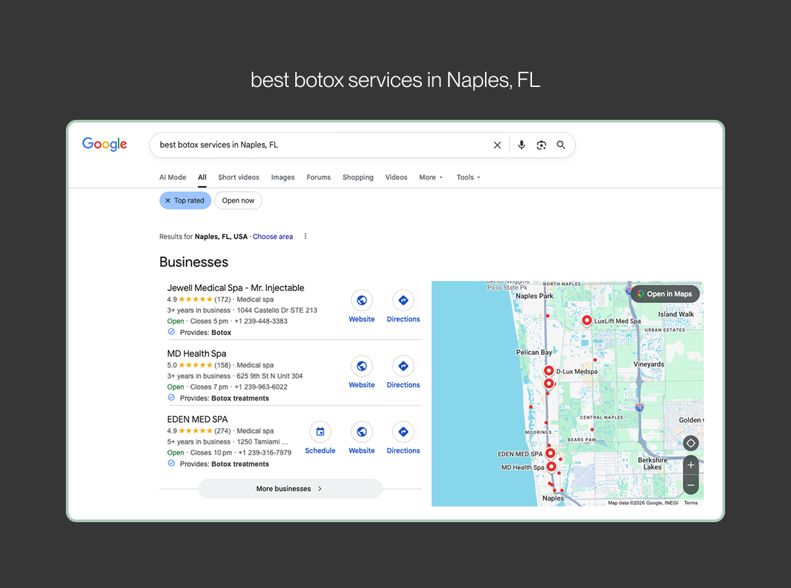Click the magnifying glass search icon
791x588 pixels.
click(x=561, y=145)
